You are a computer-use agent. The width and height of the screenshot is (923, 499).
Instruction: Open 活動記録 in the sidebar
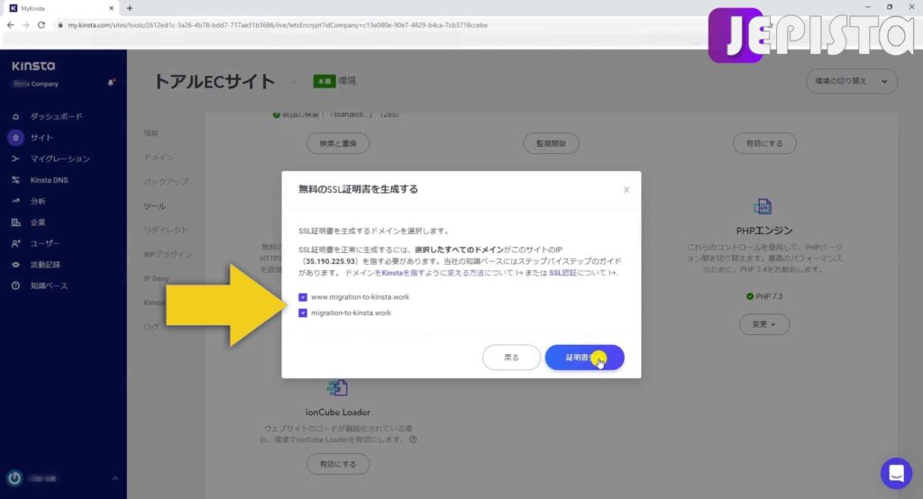click(45, 265)
